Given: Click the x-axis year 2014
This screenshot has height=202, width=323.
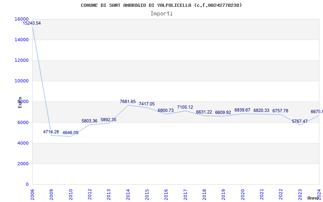Looking at the screenshot, I should click(x=128, y=194).
